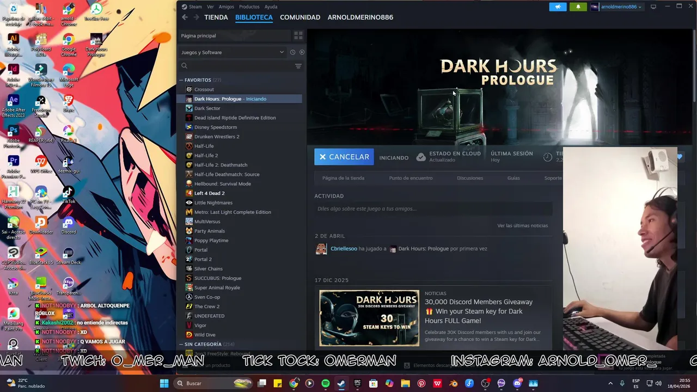Open Brave browser desktop icon

[69, 103]
